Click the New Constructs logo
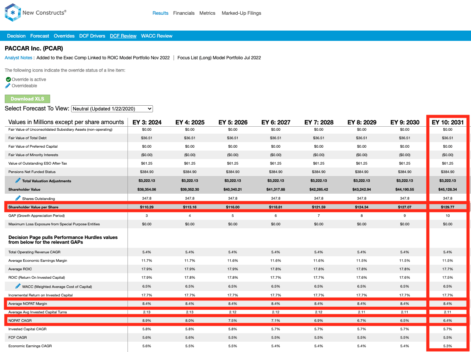This screenshot has height=352, width=471. coord(35,13)
